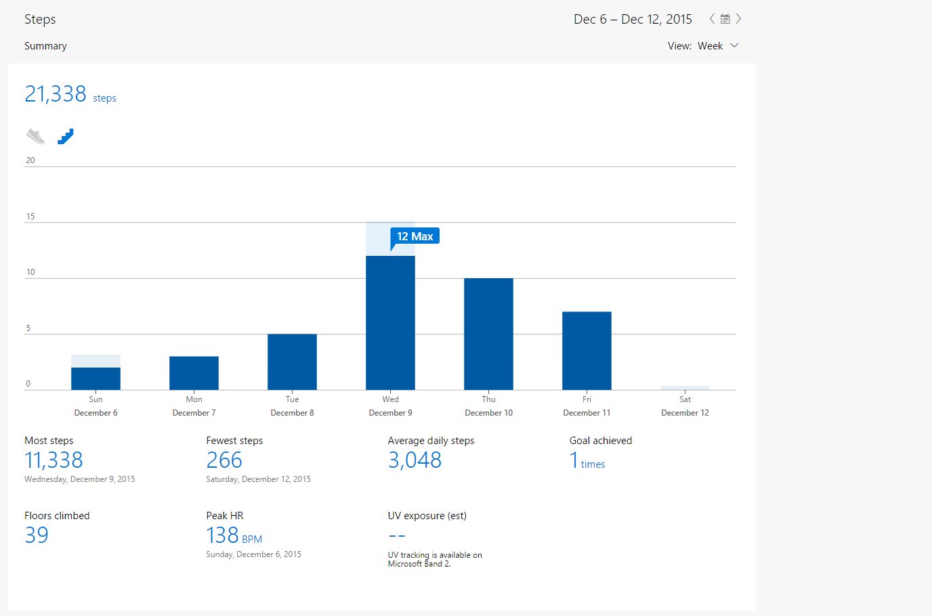Go to next week arrow
This screenshot has height=616, width=932.
(738, 19)
